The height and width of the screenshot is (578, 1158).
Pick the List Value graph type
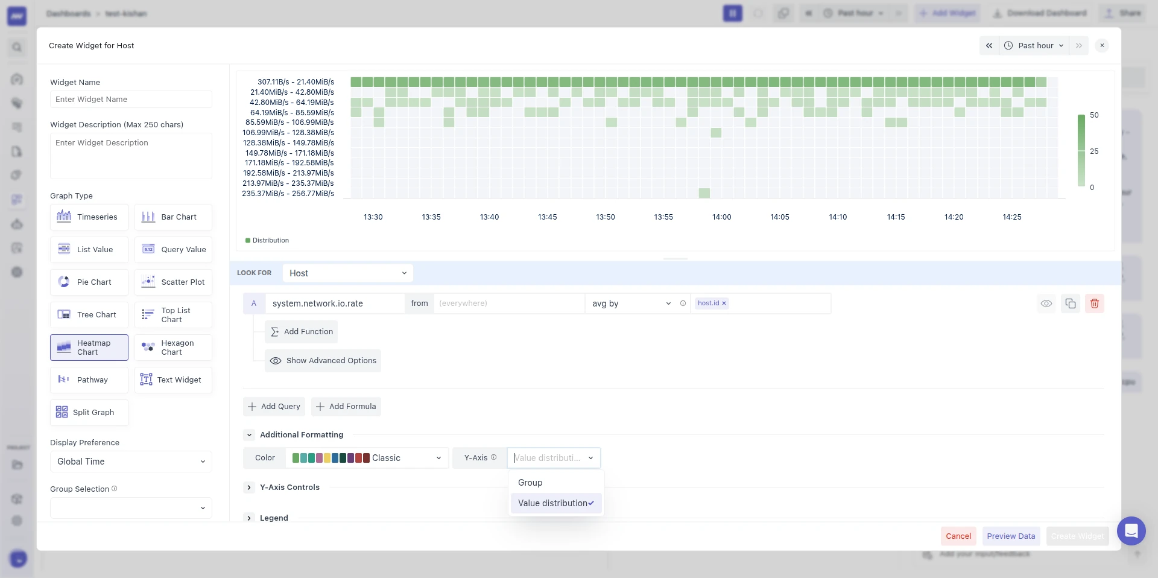coord(89,250)
